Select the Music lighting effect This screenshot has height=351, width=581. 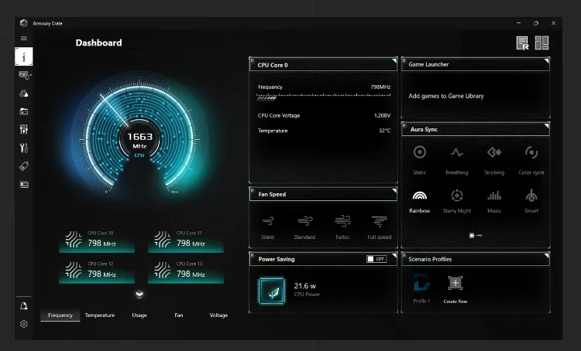[494, 202]
